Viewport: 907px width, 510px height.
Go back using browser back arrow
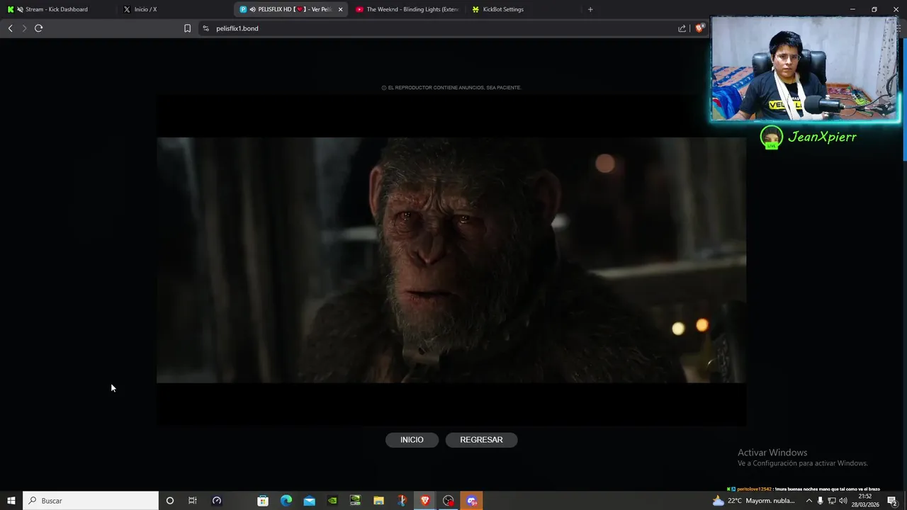pos(10,28)
